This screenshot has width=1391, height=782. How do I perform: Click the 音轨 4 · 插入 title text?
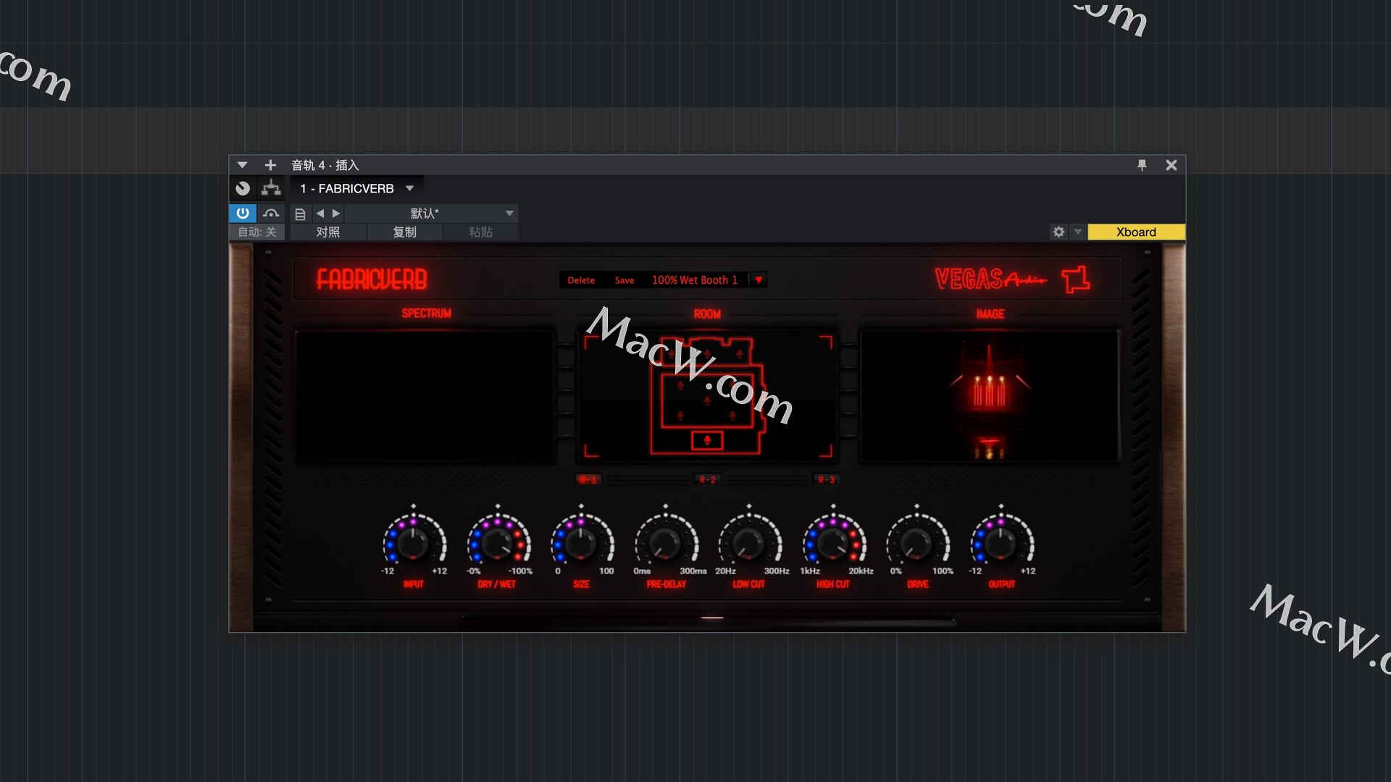pyautogui.click(x=325, y=165)
